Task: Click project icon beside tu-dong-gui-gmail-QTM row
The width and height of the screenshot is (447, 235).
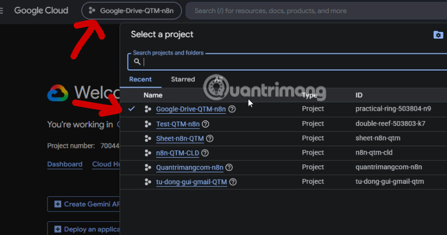Action: click(148, 182)
